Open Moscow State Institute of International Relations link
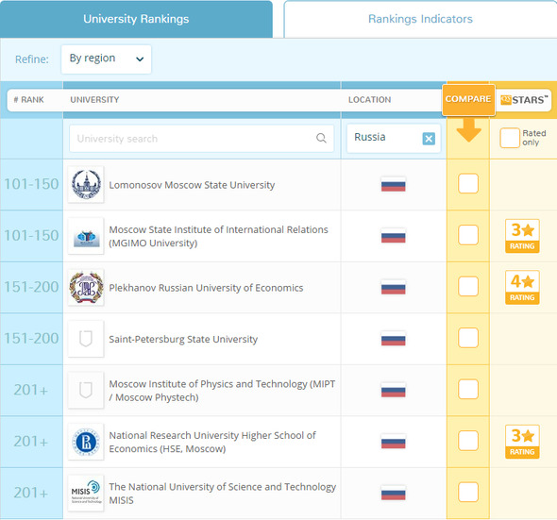The height and width of the screenshot is (520, 557). click(218, 236)
